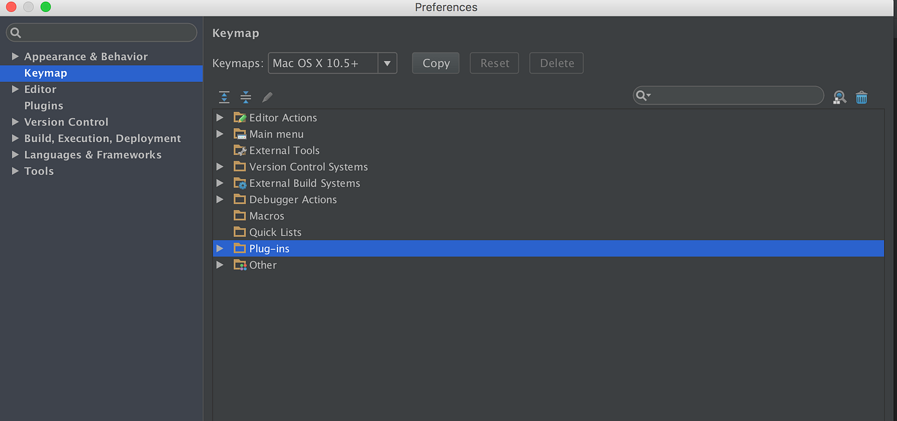Click the Main menu folder icon
This screenshot has width=897, height=421.
[x=239, y=134]
